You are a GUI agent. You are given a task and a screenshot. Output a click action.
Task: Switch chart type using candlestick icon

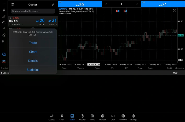tap(4, 10)
